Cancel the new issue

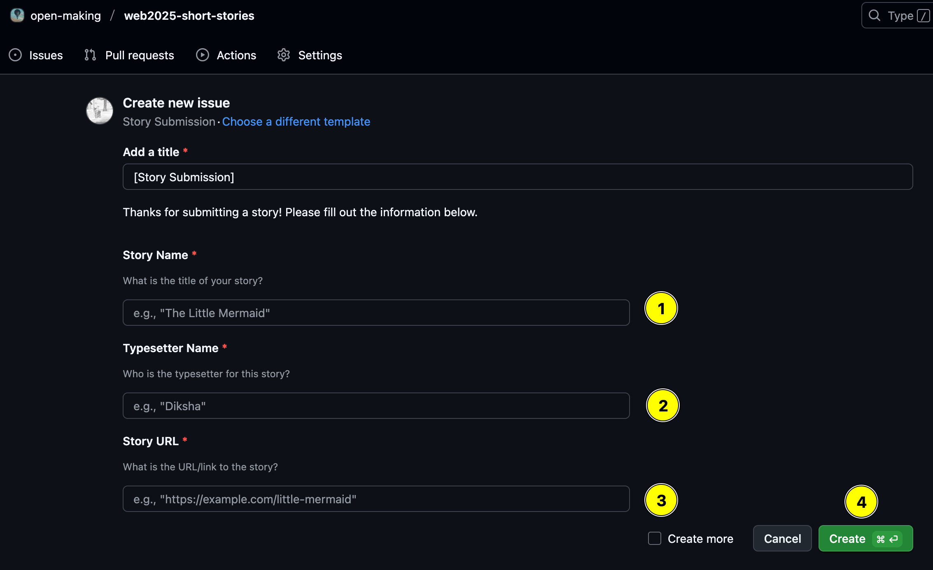782,538
